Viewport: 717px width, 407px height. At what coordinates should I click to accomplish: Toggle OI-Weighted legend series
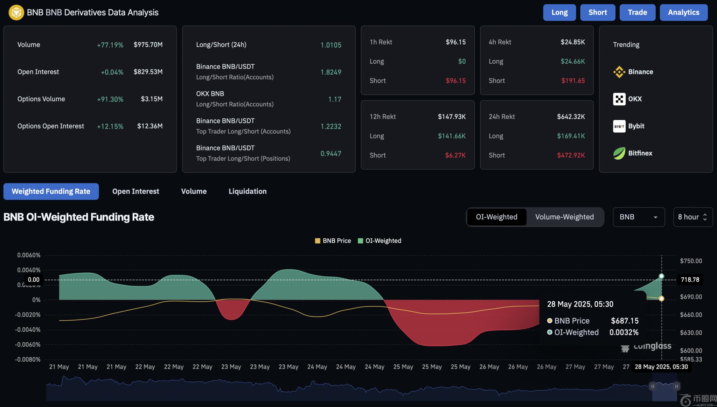[380, 241]
